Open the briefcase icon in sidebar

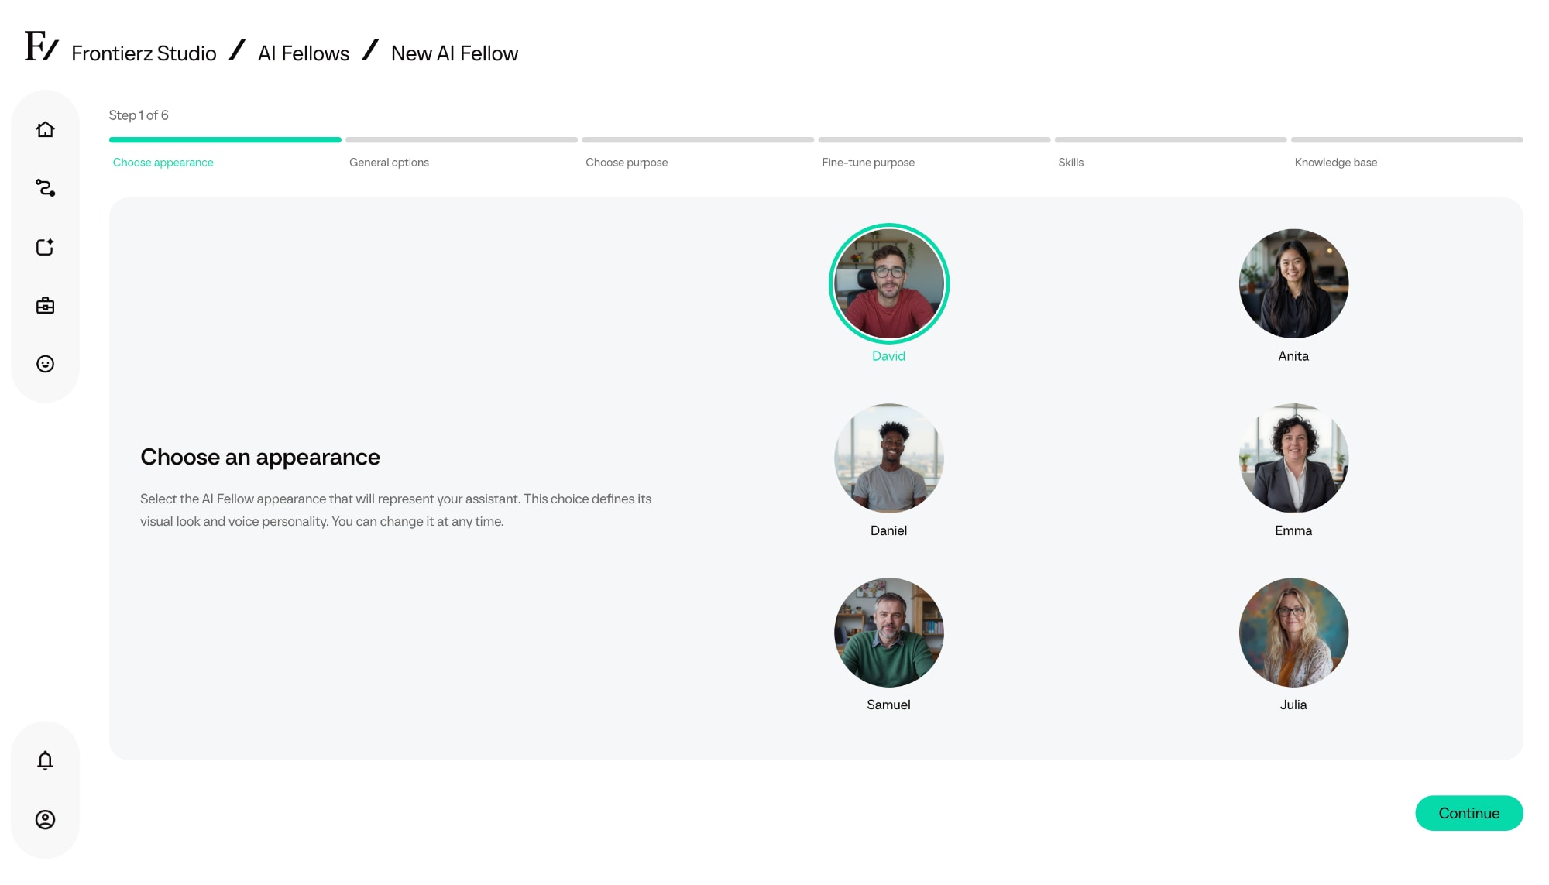[x=45, y=306]
